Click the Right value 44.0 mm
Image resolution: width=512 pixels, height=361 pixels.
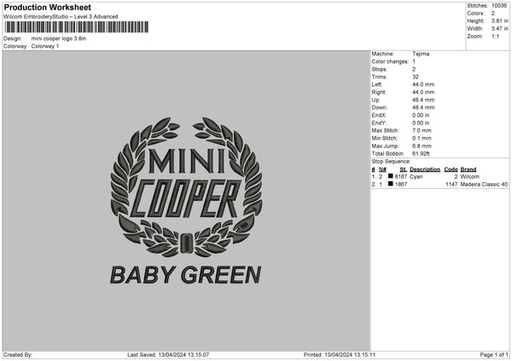(x=423, y=93)
